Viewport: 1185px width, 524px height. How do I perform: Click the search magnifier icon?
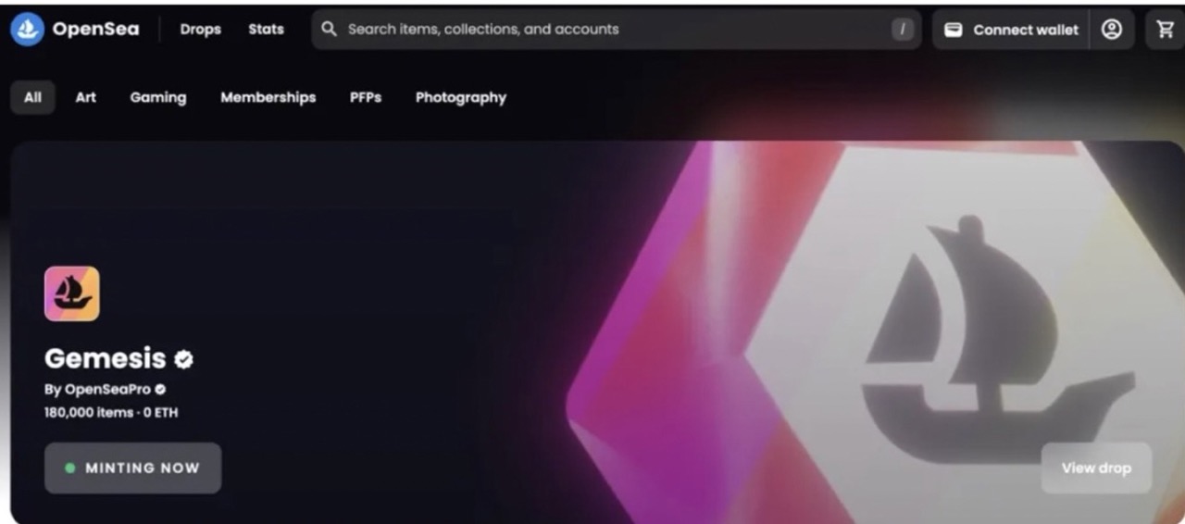click(x=329, y=29)
